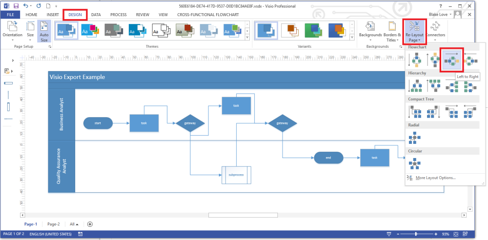Open the Backgrounds dropdown

[370, 32]
